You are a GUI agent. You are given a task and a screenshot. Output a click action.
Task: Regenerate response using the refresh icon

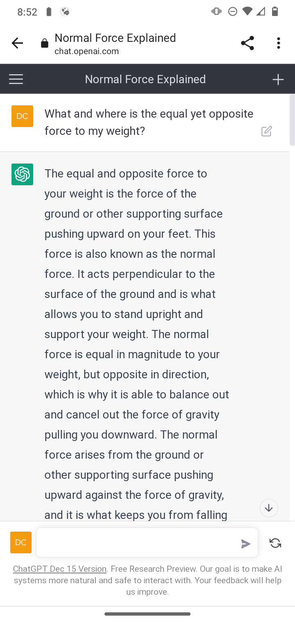pos(275,543)
